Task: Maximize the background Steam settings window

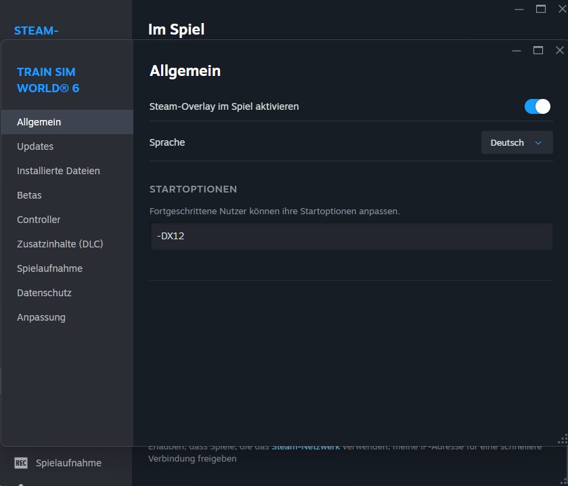Action: coord(540,9)
